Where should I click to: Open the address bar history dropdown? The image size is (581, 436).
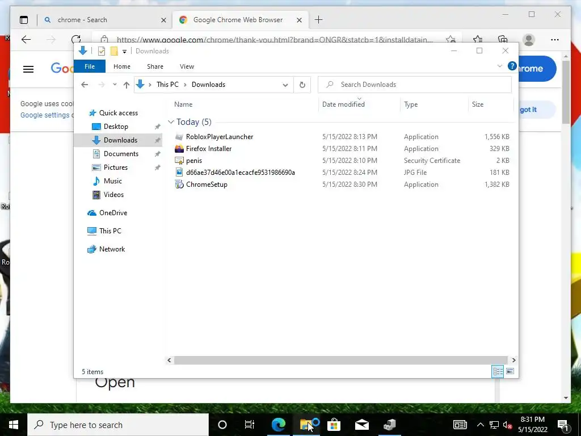coord(285,85)
